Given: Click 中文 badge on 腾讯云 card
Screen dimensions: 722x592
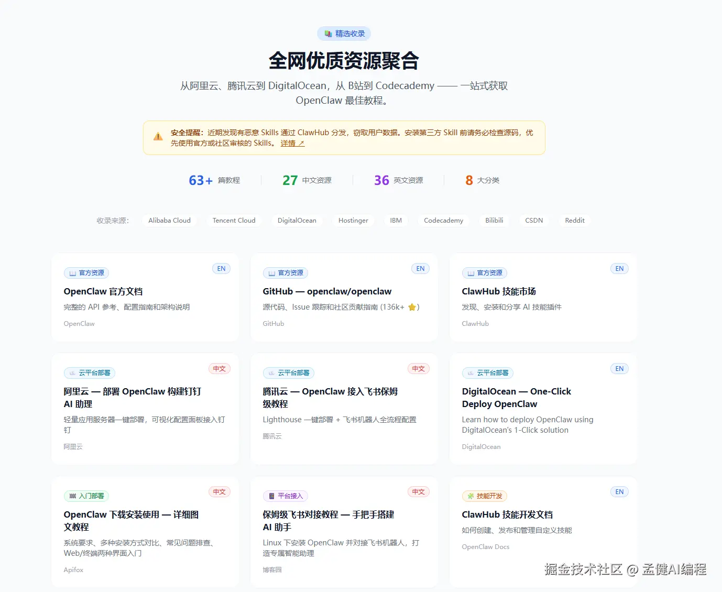Looking at the screenshot, I should pos(419,369).
